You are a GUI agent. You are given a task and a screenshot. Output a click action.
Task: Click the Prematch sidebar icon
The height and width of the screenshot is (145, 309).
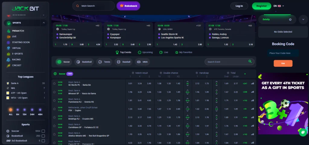(9, 31)
